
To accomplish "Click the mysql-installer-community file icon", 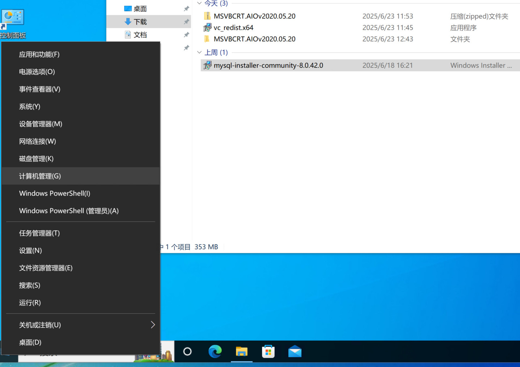I will tap(207, 66).
